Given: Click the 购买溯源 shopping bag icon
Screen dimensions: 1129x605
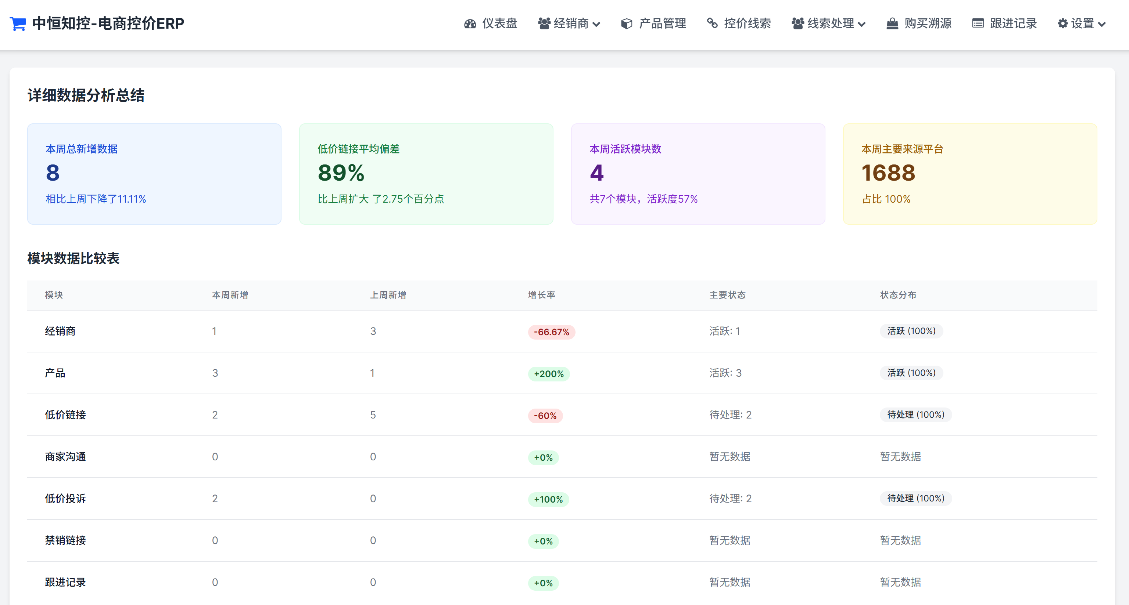Looking at the screenshot, I should 892,23.
